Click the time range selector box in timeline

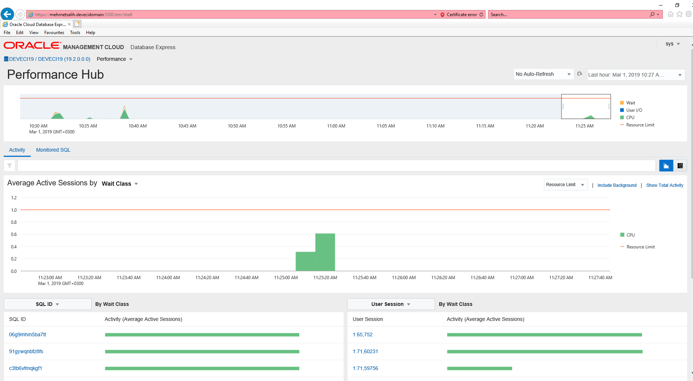(x=586, y=107)
